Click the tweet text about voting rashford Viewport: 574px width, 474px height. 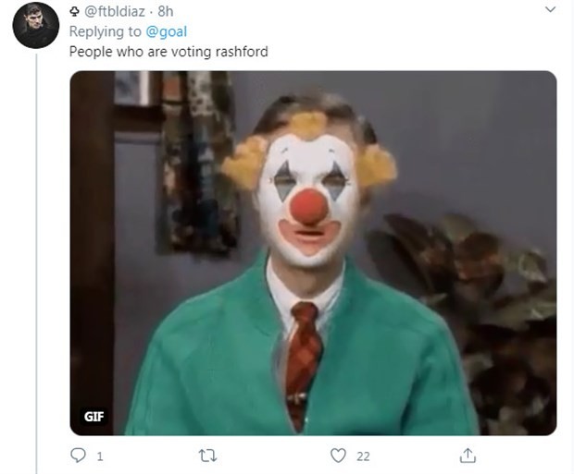(168, 52)
